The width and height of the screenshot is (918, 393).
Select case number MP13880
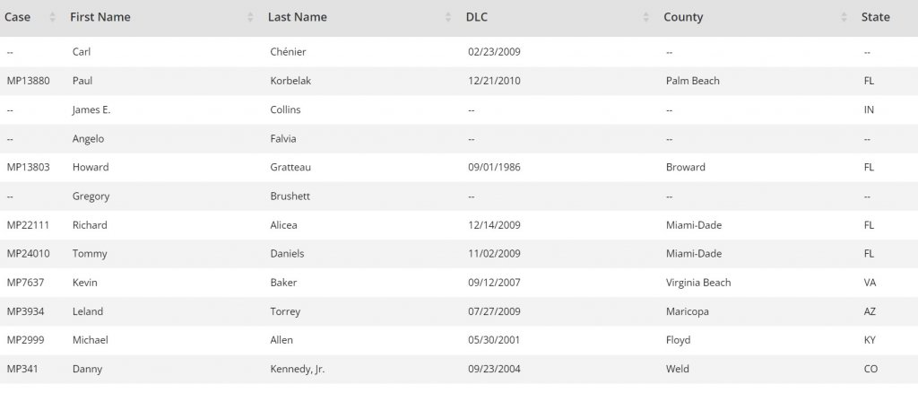click(x=28, y=81)
